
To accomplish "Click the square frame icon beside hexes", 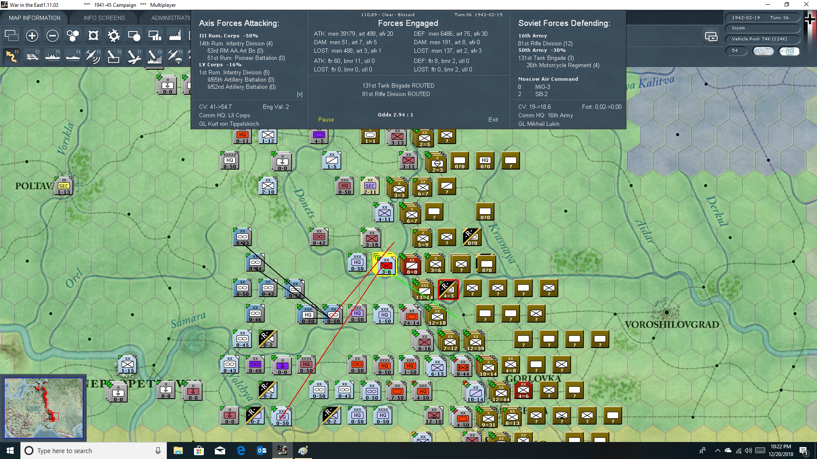I will [x=93, y=36].
